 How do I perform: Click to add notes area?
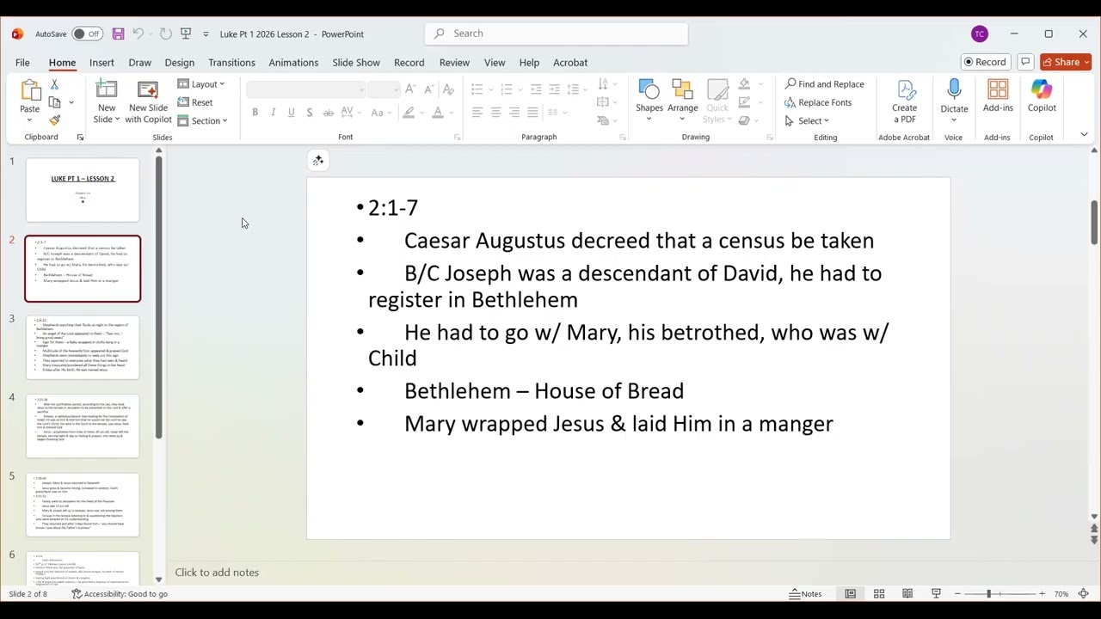[x=217, y=573]
